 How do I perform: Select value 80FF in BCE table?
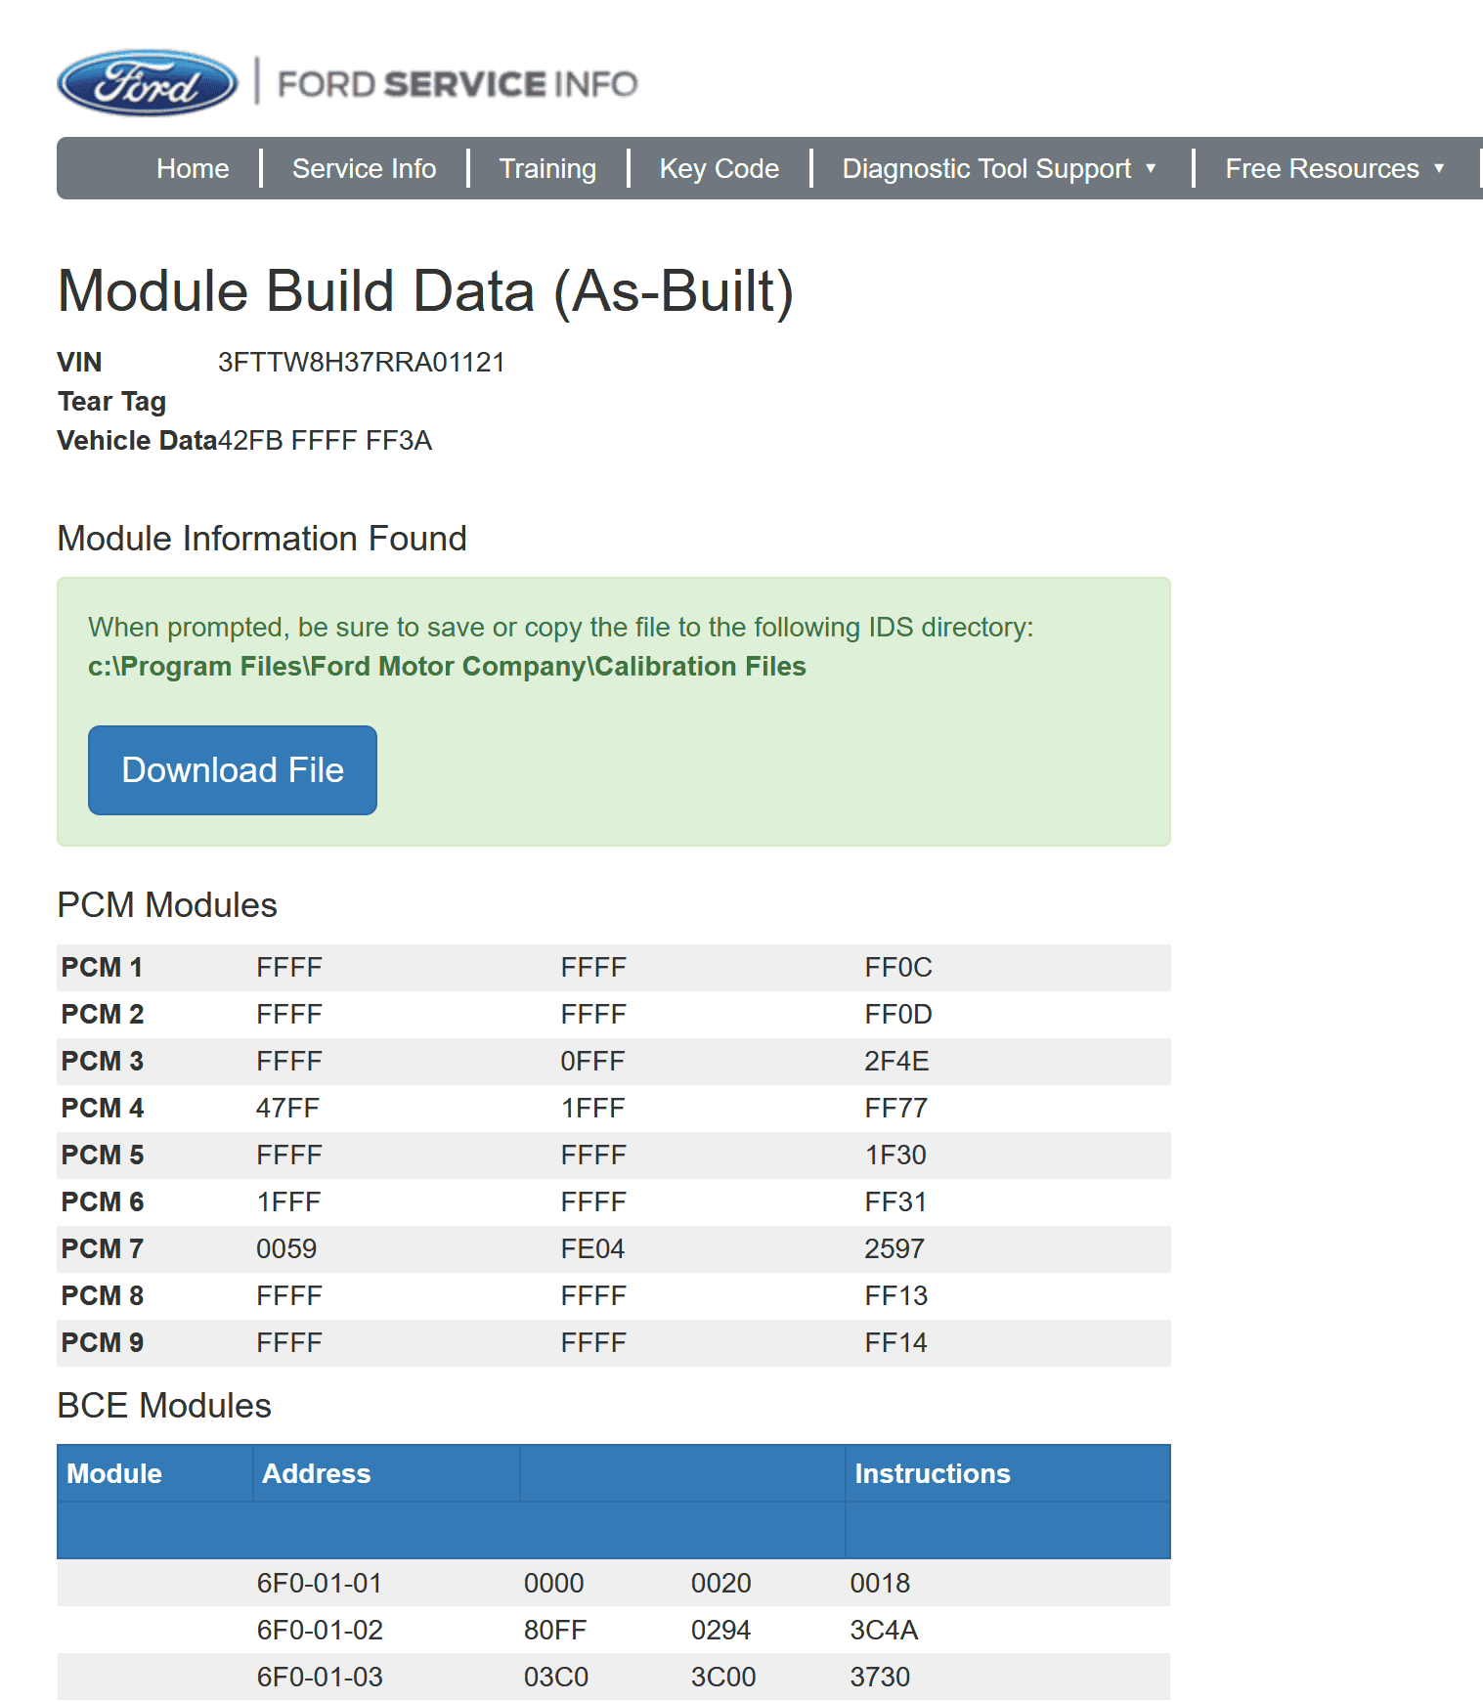[555, 1631]
